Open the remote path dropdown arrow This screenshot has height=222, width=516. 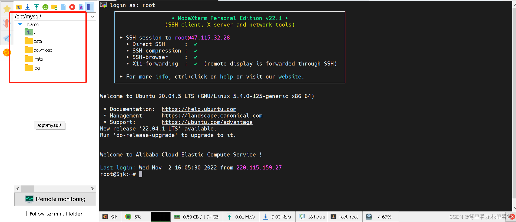coord(92,17)
